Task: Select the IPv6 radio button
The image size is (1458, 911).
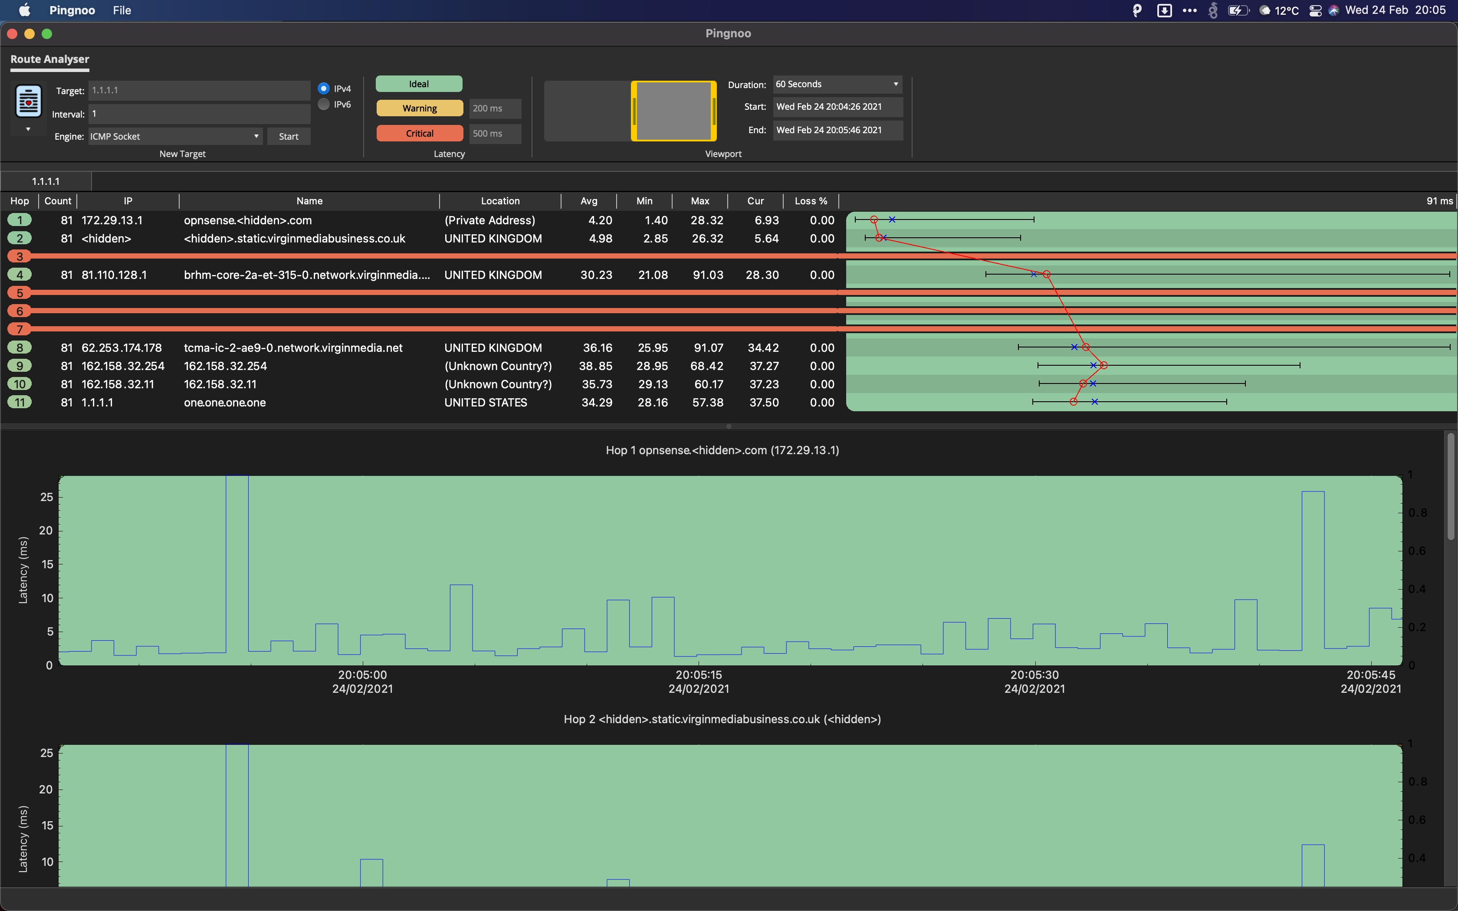Action: [324, 104]
